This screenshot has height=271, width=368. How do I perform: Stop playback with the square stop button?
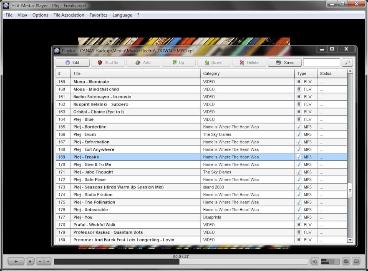tap(30, 261)
